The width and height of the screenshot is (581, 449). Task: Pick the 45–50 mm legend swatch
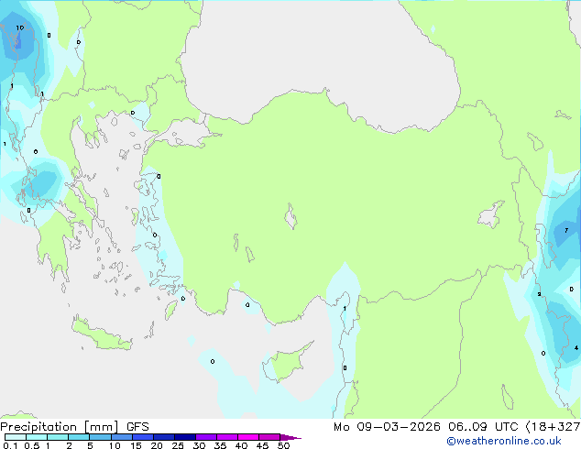click(x=269, y=437)
